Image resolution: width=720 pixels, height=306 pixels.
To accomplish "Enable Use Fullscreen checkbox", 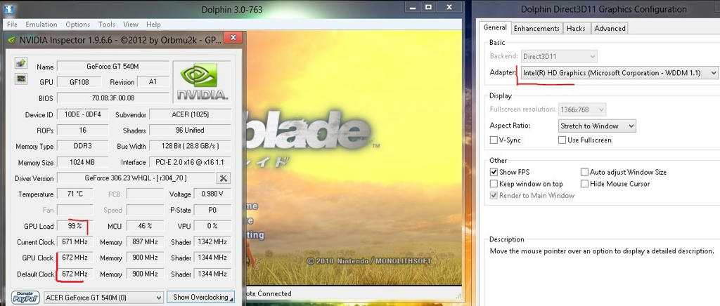I will pyautogui.click(x=562, y=140).
